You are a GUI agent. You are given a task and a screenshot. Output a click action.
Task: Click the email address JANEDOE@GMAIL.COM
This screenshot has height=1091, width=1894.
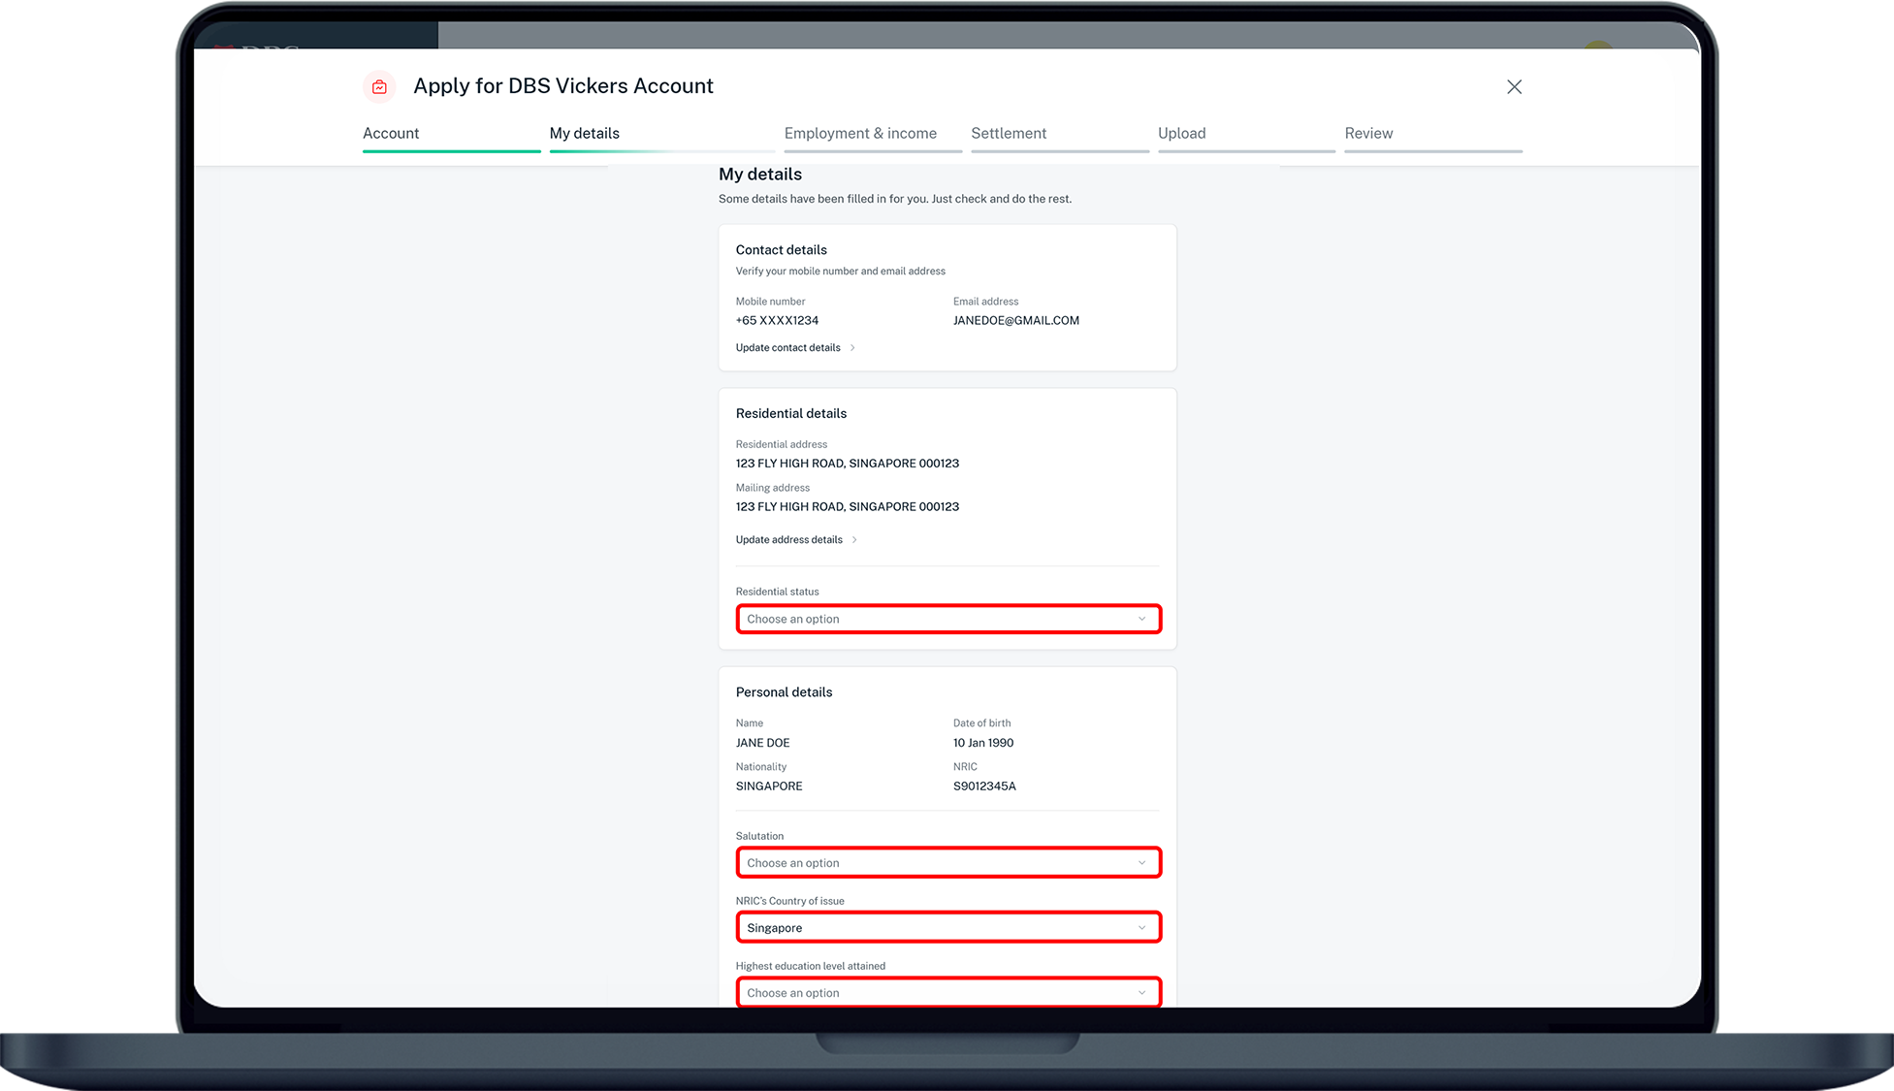(x=1015, y=321)
